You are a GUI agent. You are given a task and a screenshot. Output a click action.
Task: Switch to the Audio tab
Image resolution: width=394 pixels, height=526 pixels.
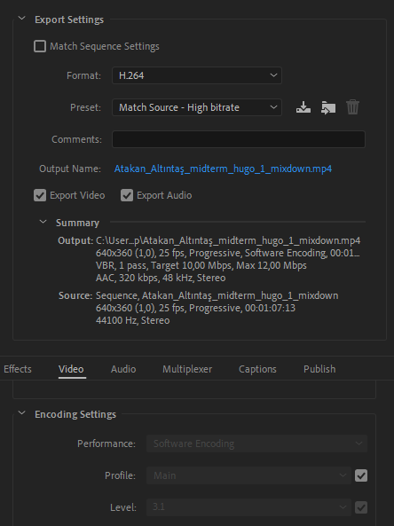point(123,369)
